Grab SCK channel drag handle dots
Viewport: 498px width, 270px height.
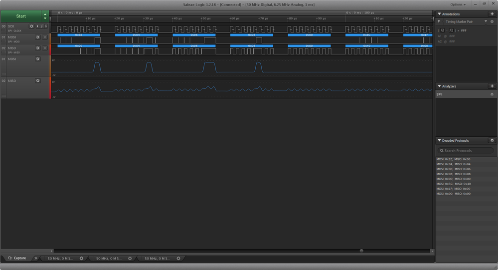[x=3, y=30]
